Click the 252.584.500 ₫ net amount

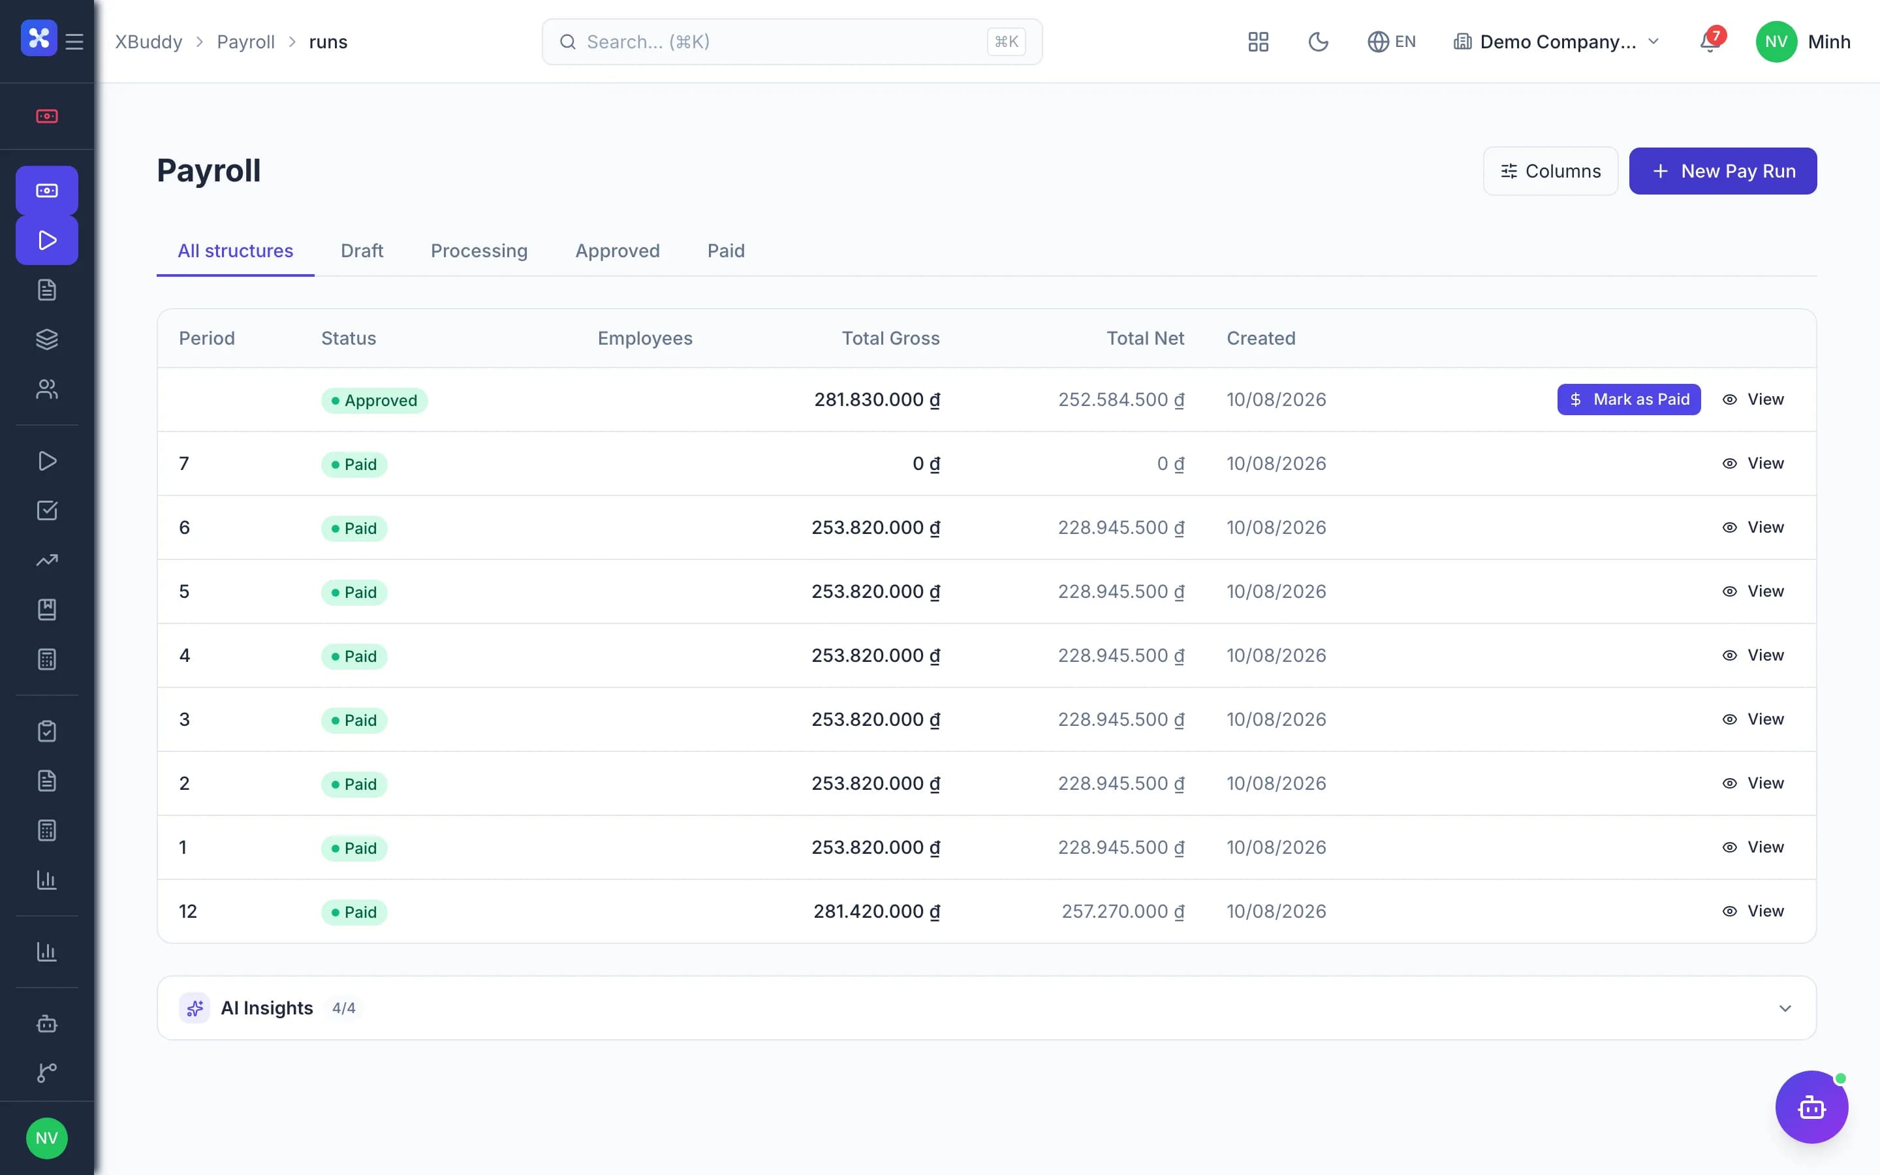(x=1121, y=399)
